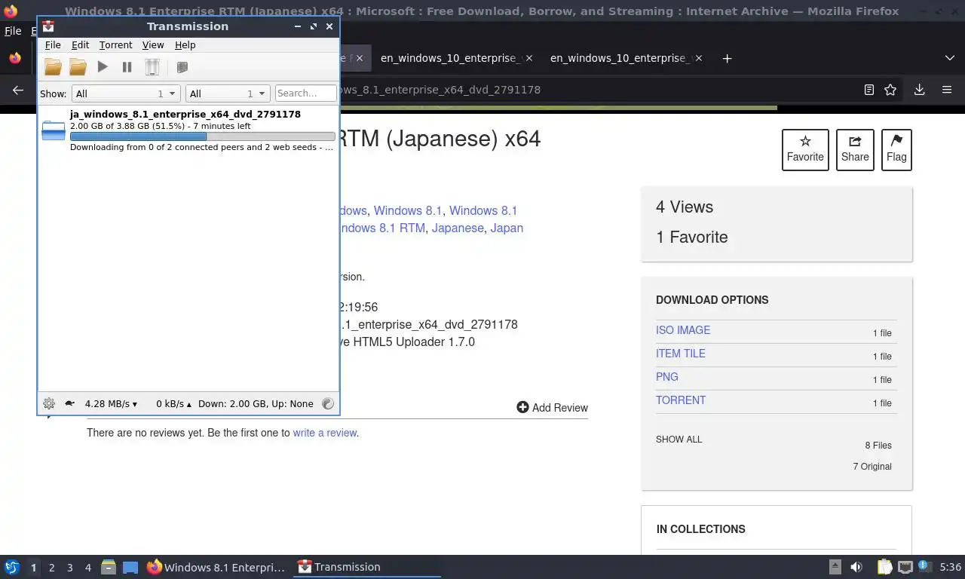Switch to workspace 4
The width and height of the screenshot is (965, 579).
point(88,567)
